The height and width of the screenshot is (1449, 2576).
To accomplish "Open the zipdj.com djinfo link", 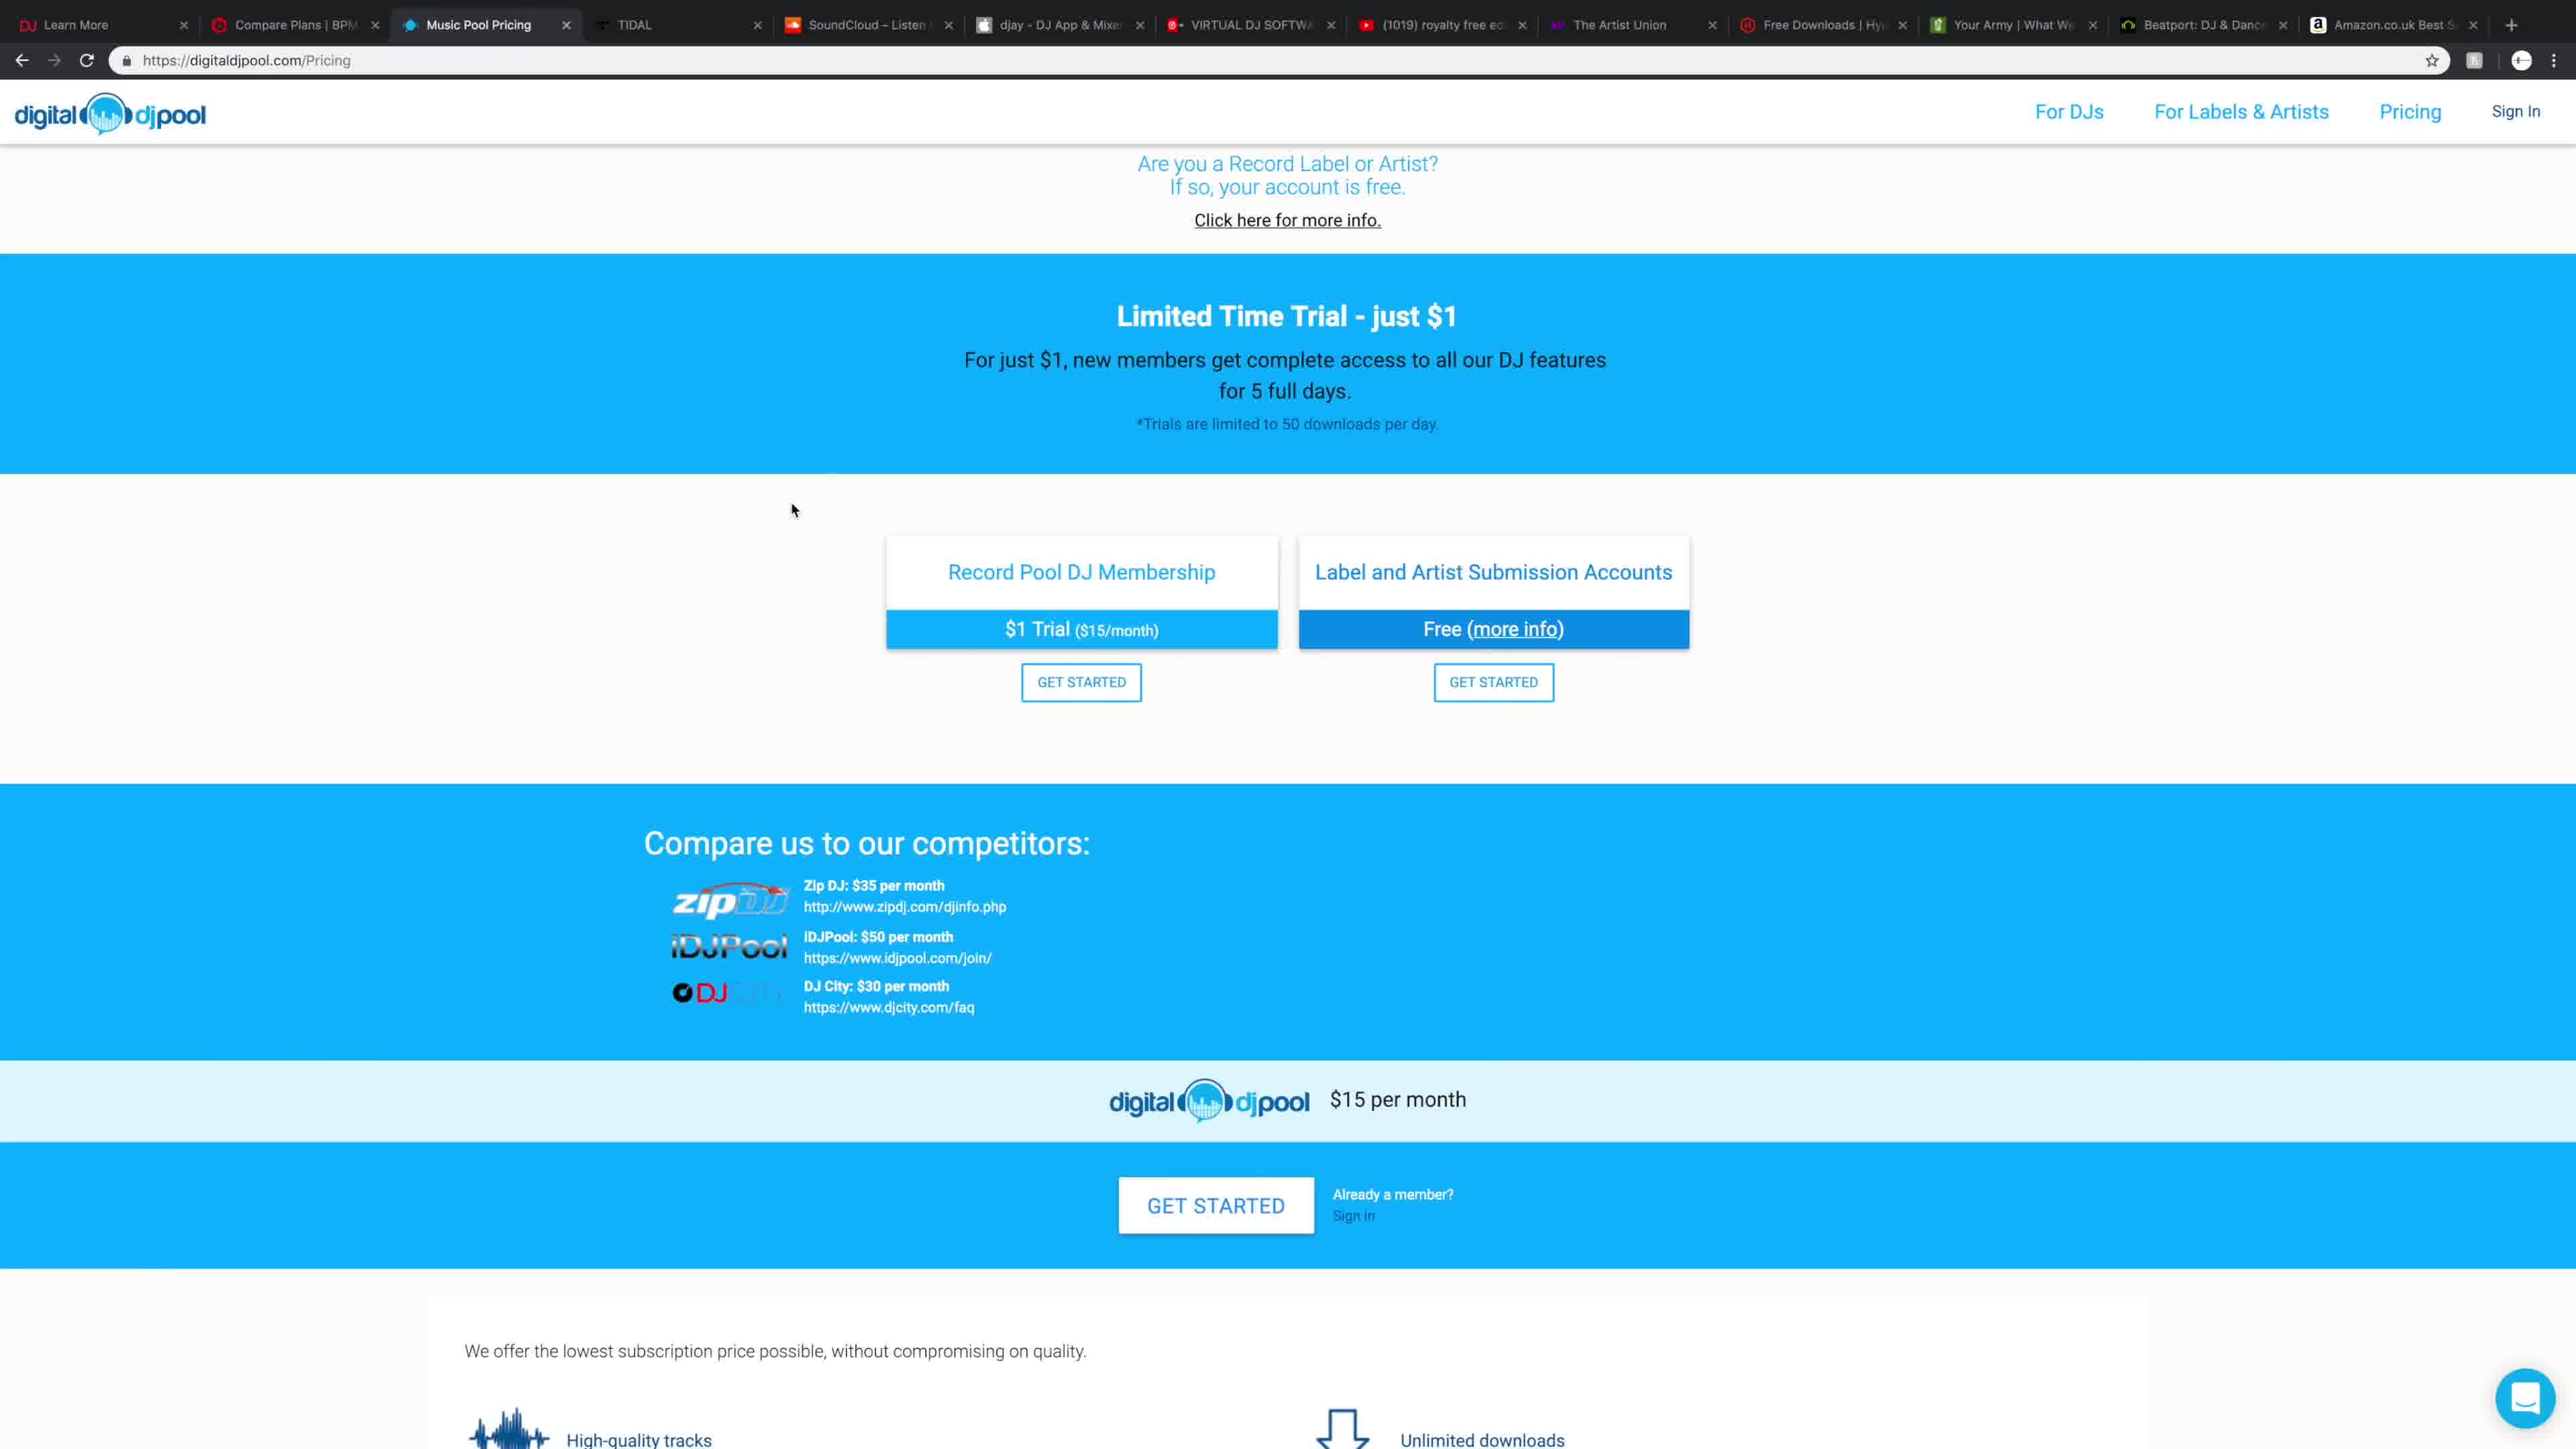I will coord(905,907).
